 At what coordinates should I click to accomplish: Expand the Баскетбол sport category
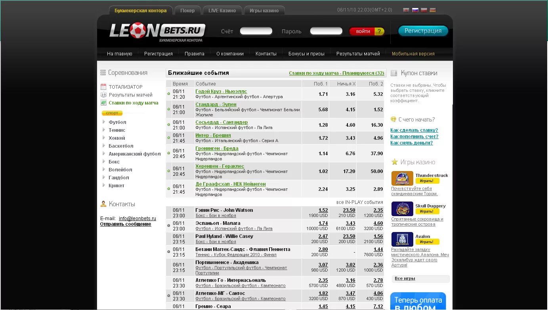(x=120, y=146)
